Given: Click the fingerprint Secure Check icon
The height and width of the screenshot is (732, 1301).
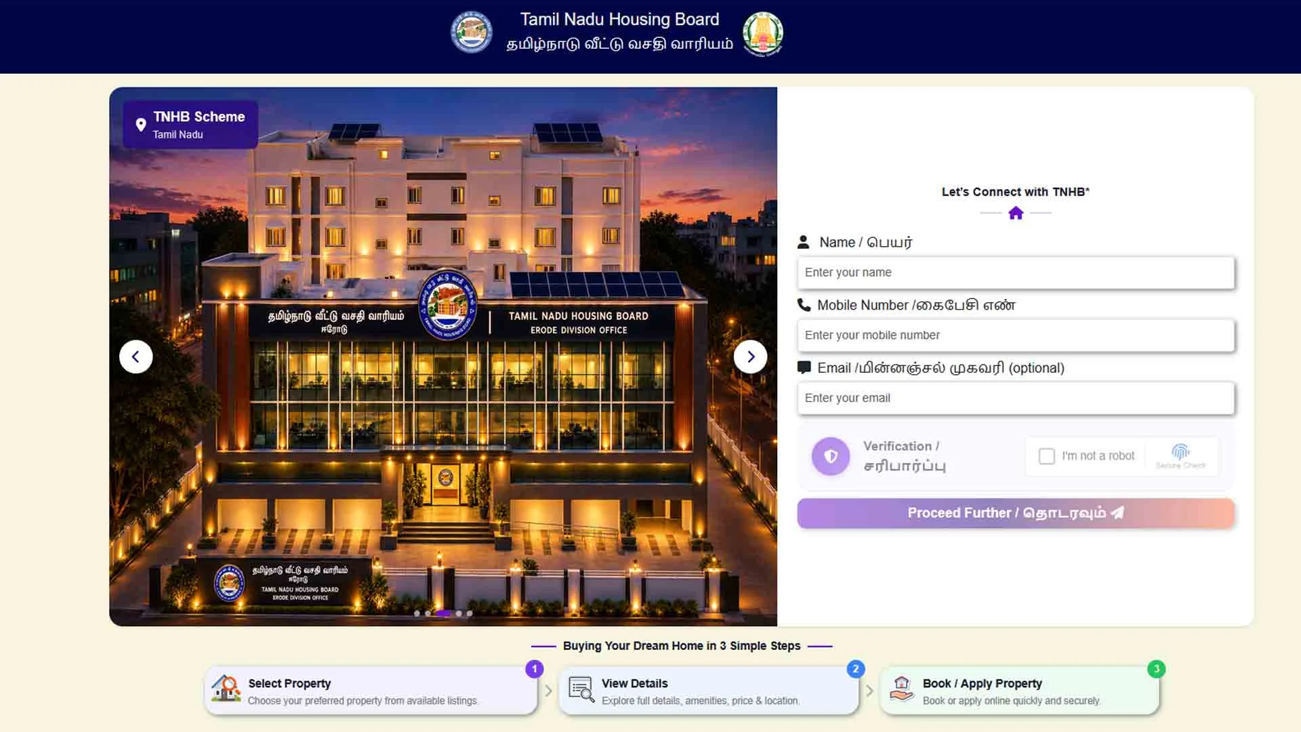Looking at the screenshot, I should point(1180,451).
